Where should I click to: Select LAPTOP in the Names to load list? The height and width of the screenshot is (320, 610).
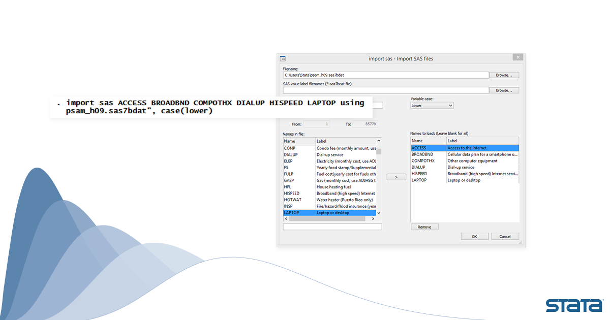(465, 180)
